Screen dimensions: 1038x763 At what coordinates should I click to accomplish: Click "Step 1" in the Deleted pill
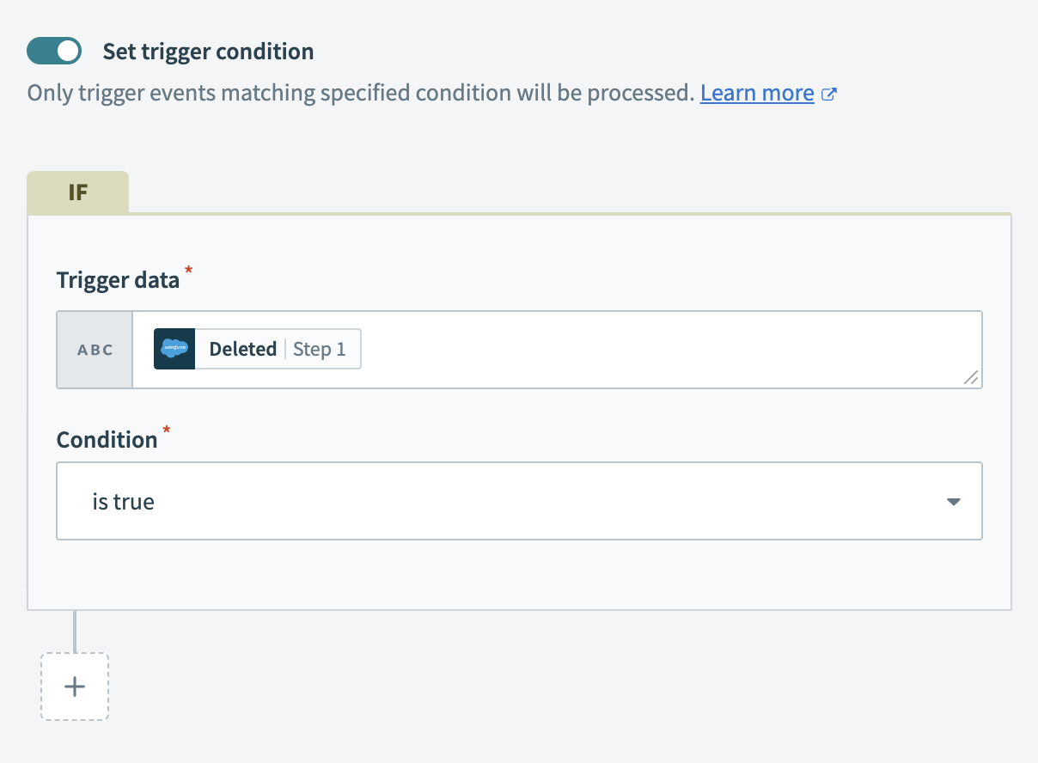pyautogui.click(x=320, y=349)
